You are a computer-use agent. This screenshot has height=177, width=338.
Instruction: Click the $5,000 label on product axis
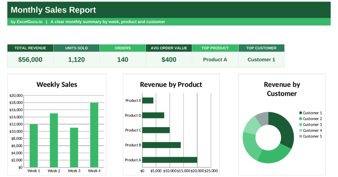[x=156, y=171]
